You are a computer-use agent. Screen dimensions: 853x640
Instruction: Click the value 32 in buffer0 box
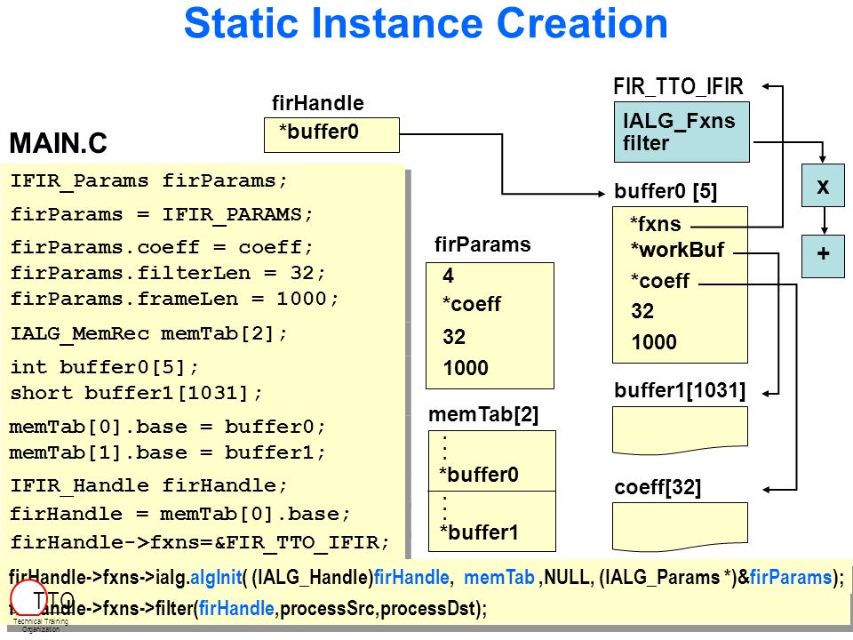coord(642,311)
